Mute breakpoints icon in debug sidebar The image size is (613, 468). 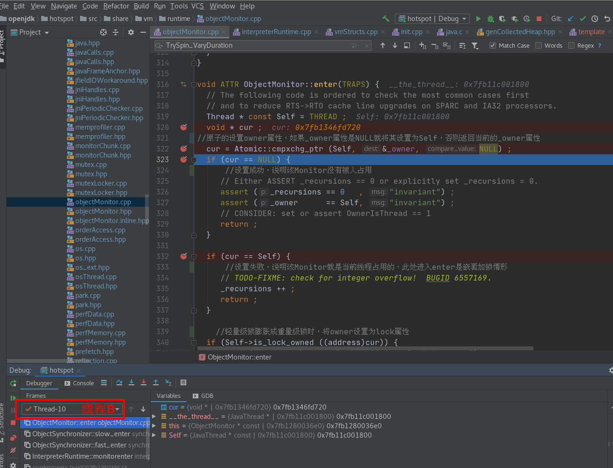pos(13,450)
